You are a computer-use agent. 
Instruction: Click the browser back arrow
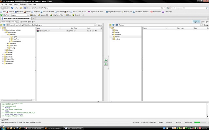tap(3, 8)
